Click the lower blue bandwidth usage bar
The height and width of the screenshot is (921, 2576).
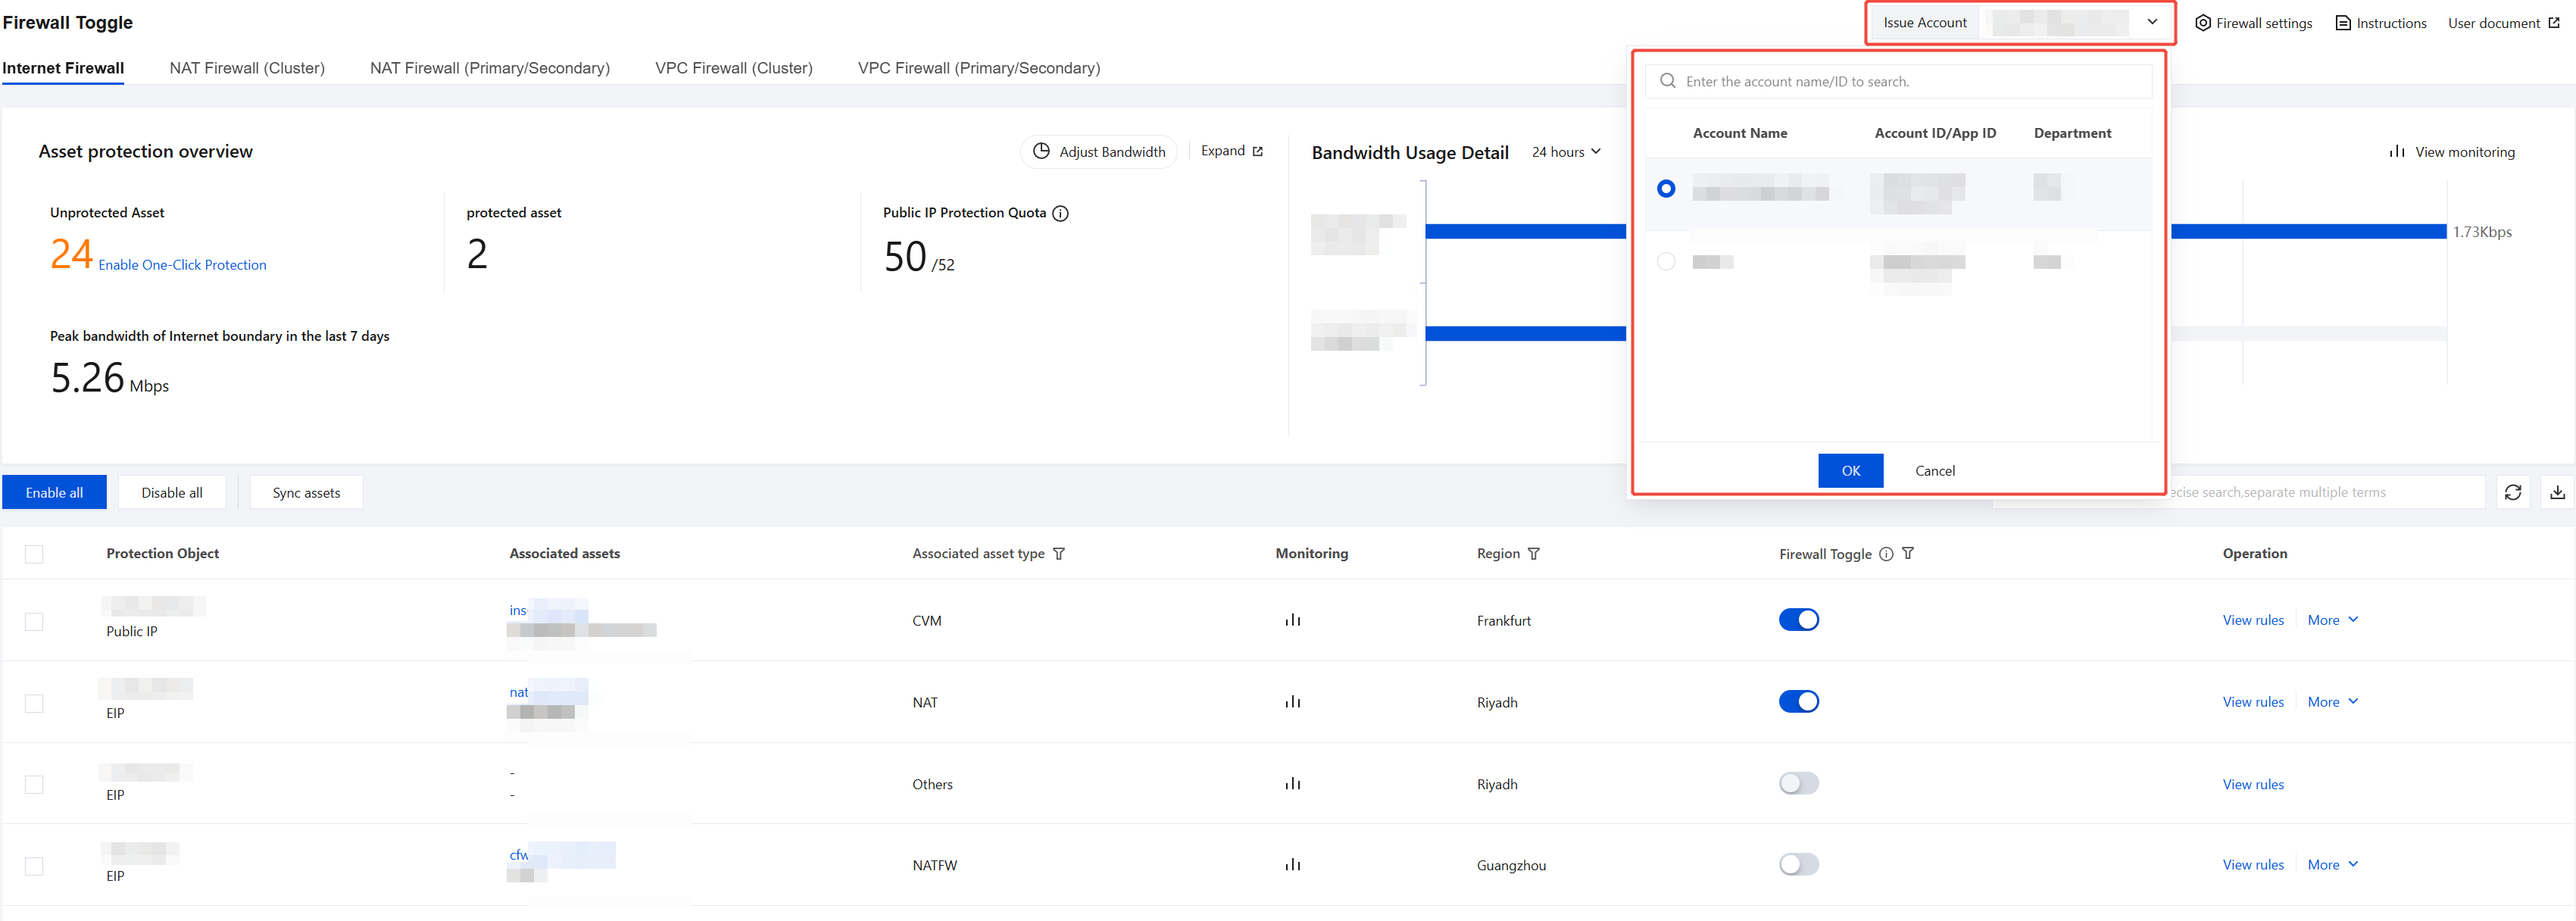(x=1525, y=333)
